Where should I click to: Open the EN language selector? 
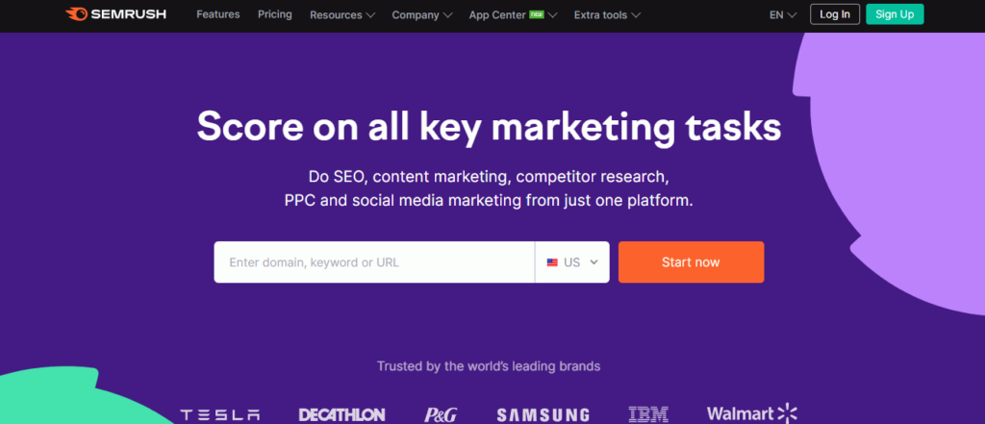(x=783, y=14)
